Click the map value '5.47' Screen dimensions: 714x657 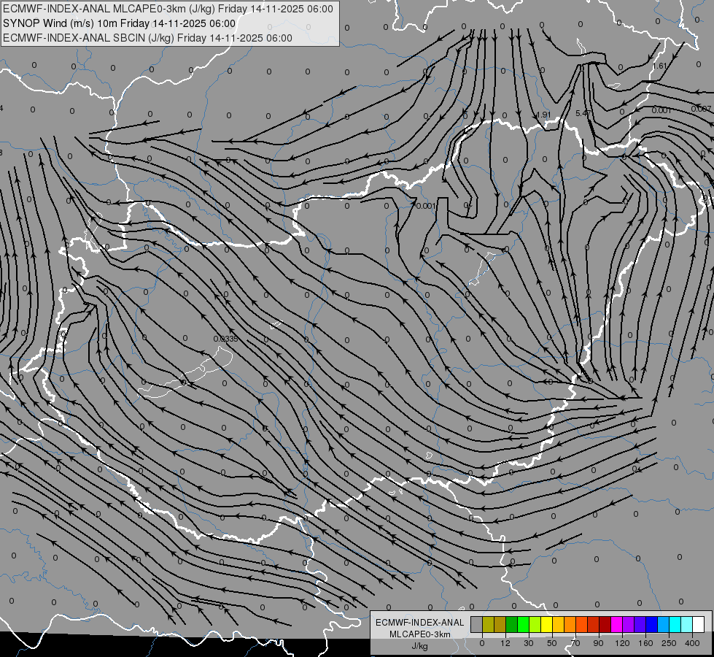[x=583, y=113]
